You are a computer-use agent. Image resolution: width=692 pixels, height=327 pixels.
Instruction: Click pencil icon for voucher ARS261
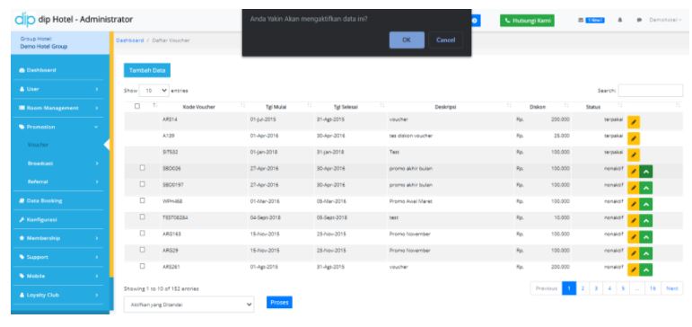[634, 270]
